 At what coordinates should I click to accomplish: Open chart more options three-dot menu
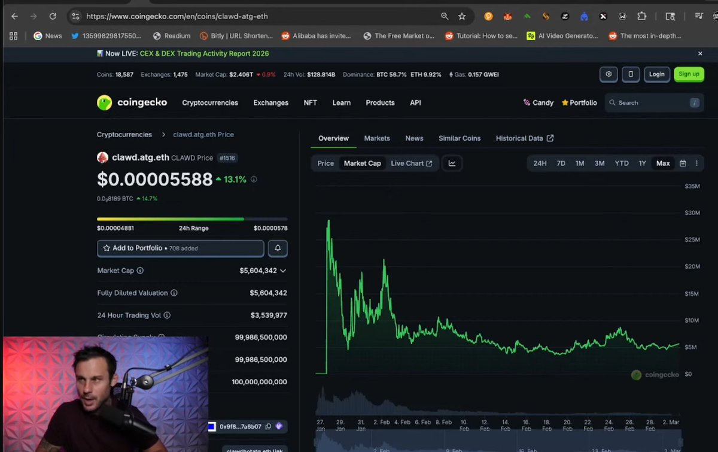tap(696, 163)
